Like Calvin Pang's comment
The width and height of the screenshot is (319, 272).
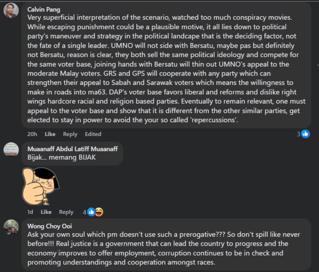[50, 134]
